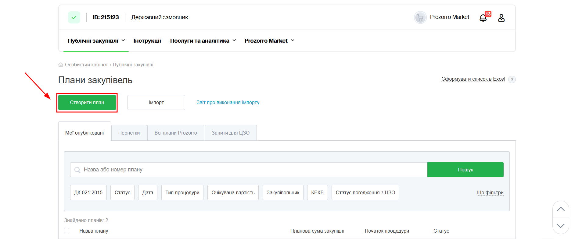Viewport: 575px width, 239px height.
Task: Open the ДК 021:2015 filter
Action: pos(88,192)
